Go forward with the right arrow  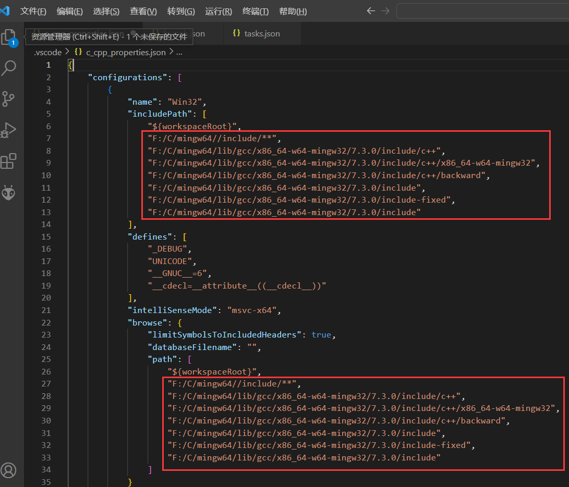[x=385, y=11]
